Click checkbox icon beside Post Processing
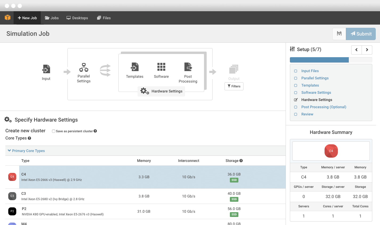 click(295, 107)
